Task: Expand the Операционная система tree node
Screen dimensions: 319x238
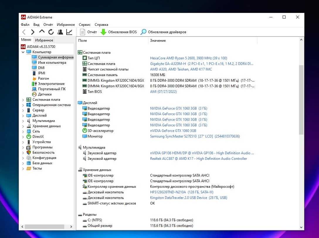Action: [x=23, y=105]
